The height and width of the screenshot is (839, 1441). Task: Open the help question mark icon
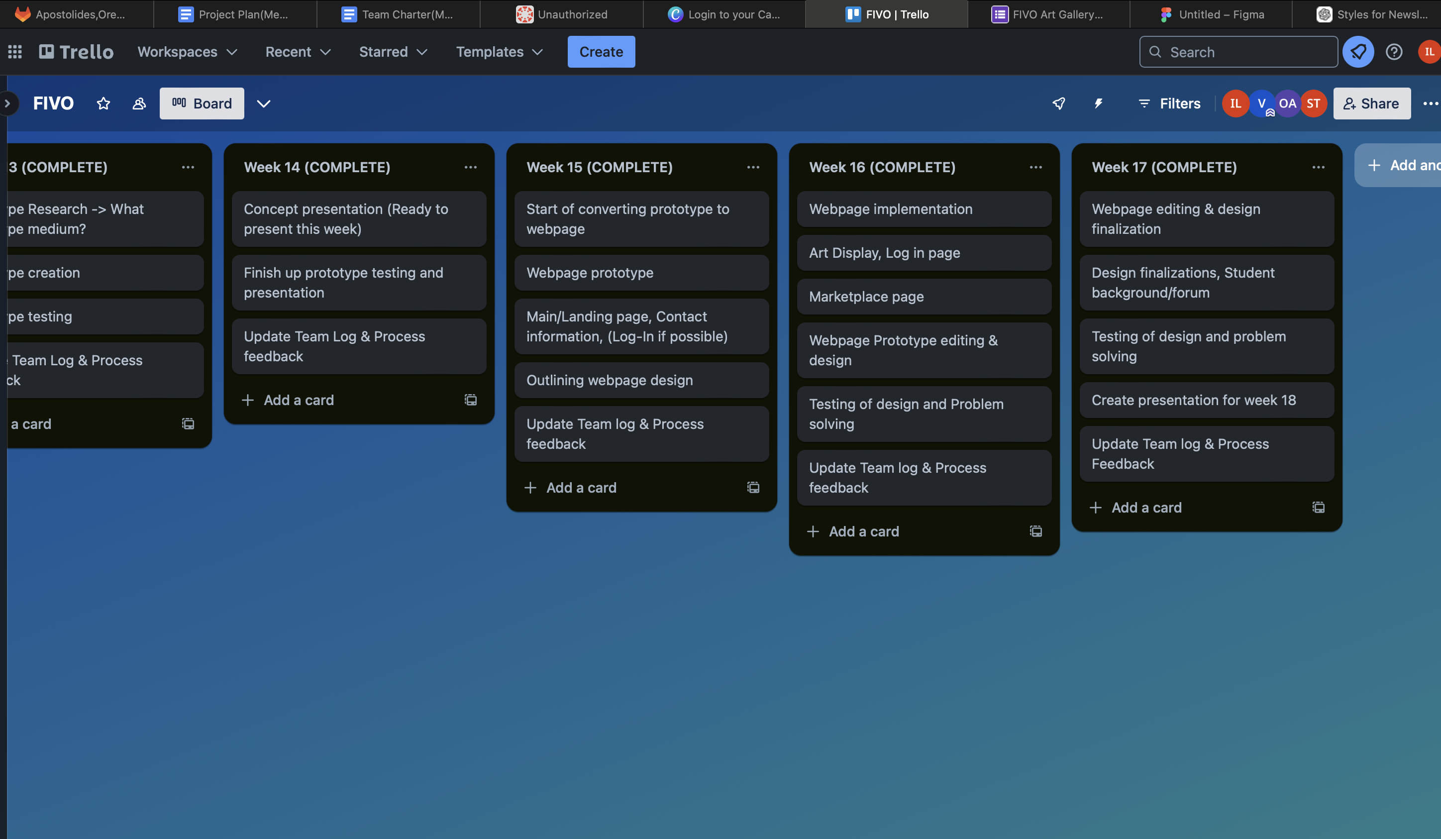(1394, 52)
